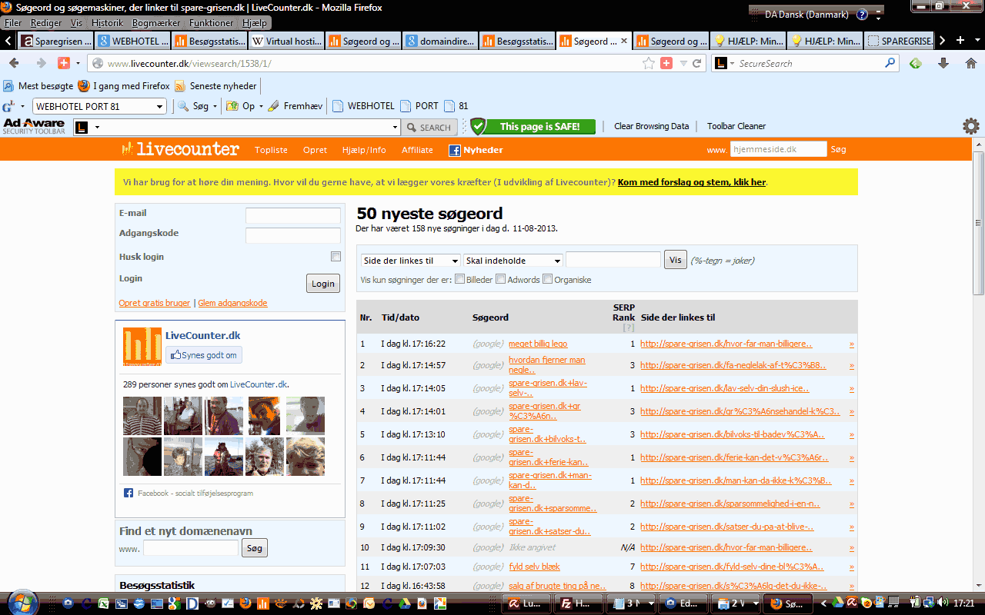
Task: Click 'Kom med forslag og stem, klik her'
Action: pos(692,182)
